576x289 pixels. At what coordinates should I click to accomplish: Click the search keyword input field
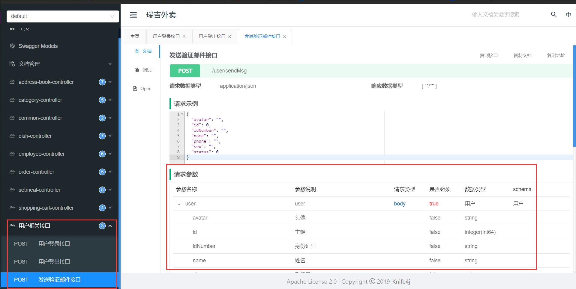pyautogui.click(x=511, y=15)
